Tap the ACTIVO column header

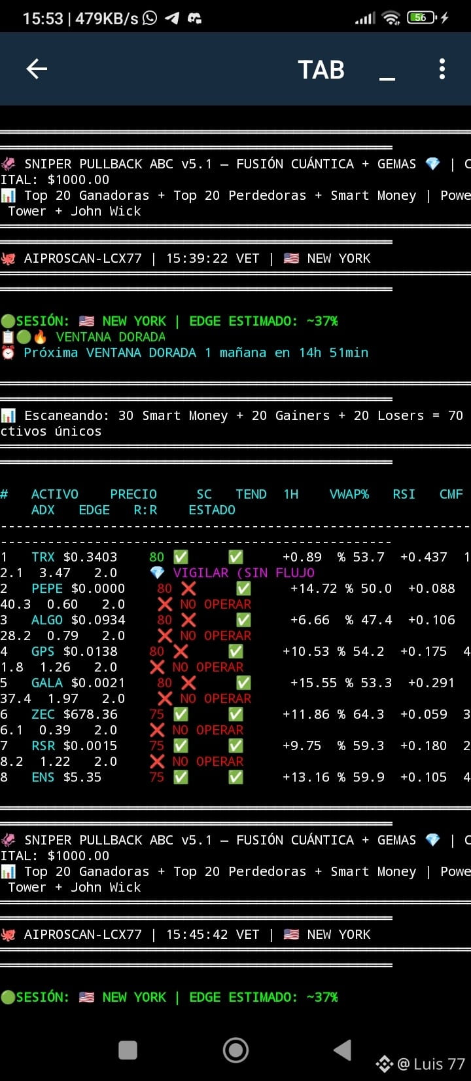[x=55, y=494]
